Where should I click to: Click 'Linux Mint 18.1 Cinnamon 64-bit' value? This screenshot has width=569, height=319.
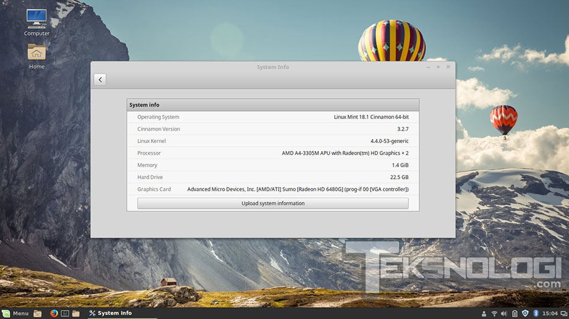(x=371, y=117)
